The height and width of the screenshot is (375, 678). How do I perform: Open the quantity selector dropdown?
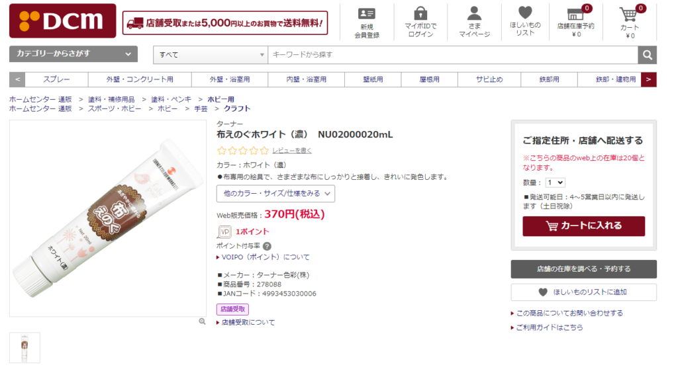pyautogui.click(x=555, y=183)
